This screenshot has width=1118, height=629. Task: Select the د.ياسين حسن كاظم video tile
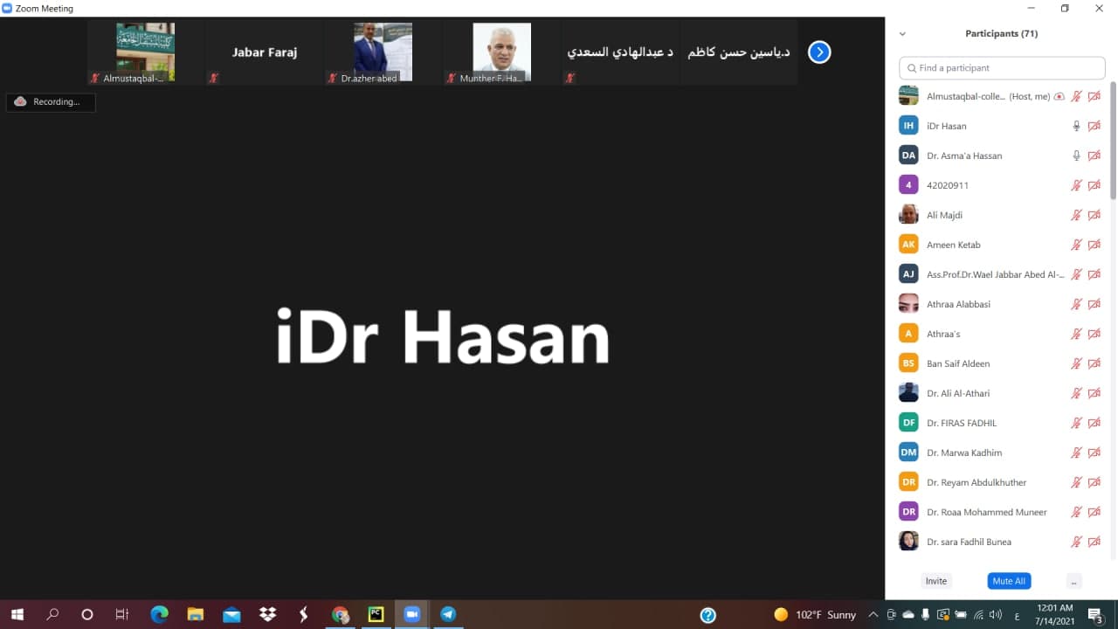click(739, 52)
